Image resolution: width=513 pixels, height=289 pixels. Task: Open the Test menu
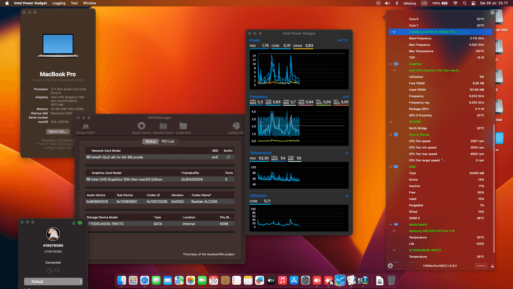point(74,3)
